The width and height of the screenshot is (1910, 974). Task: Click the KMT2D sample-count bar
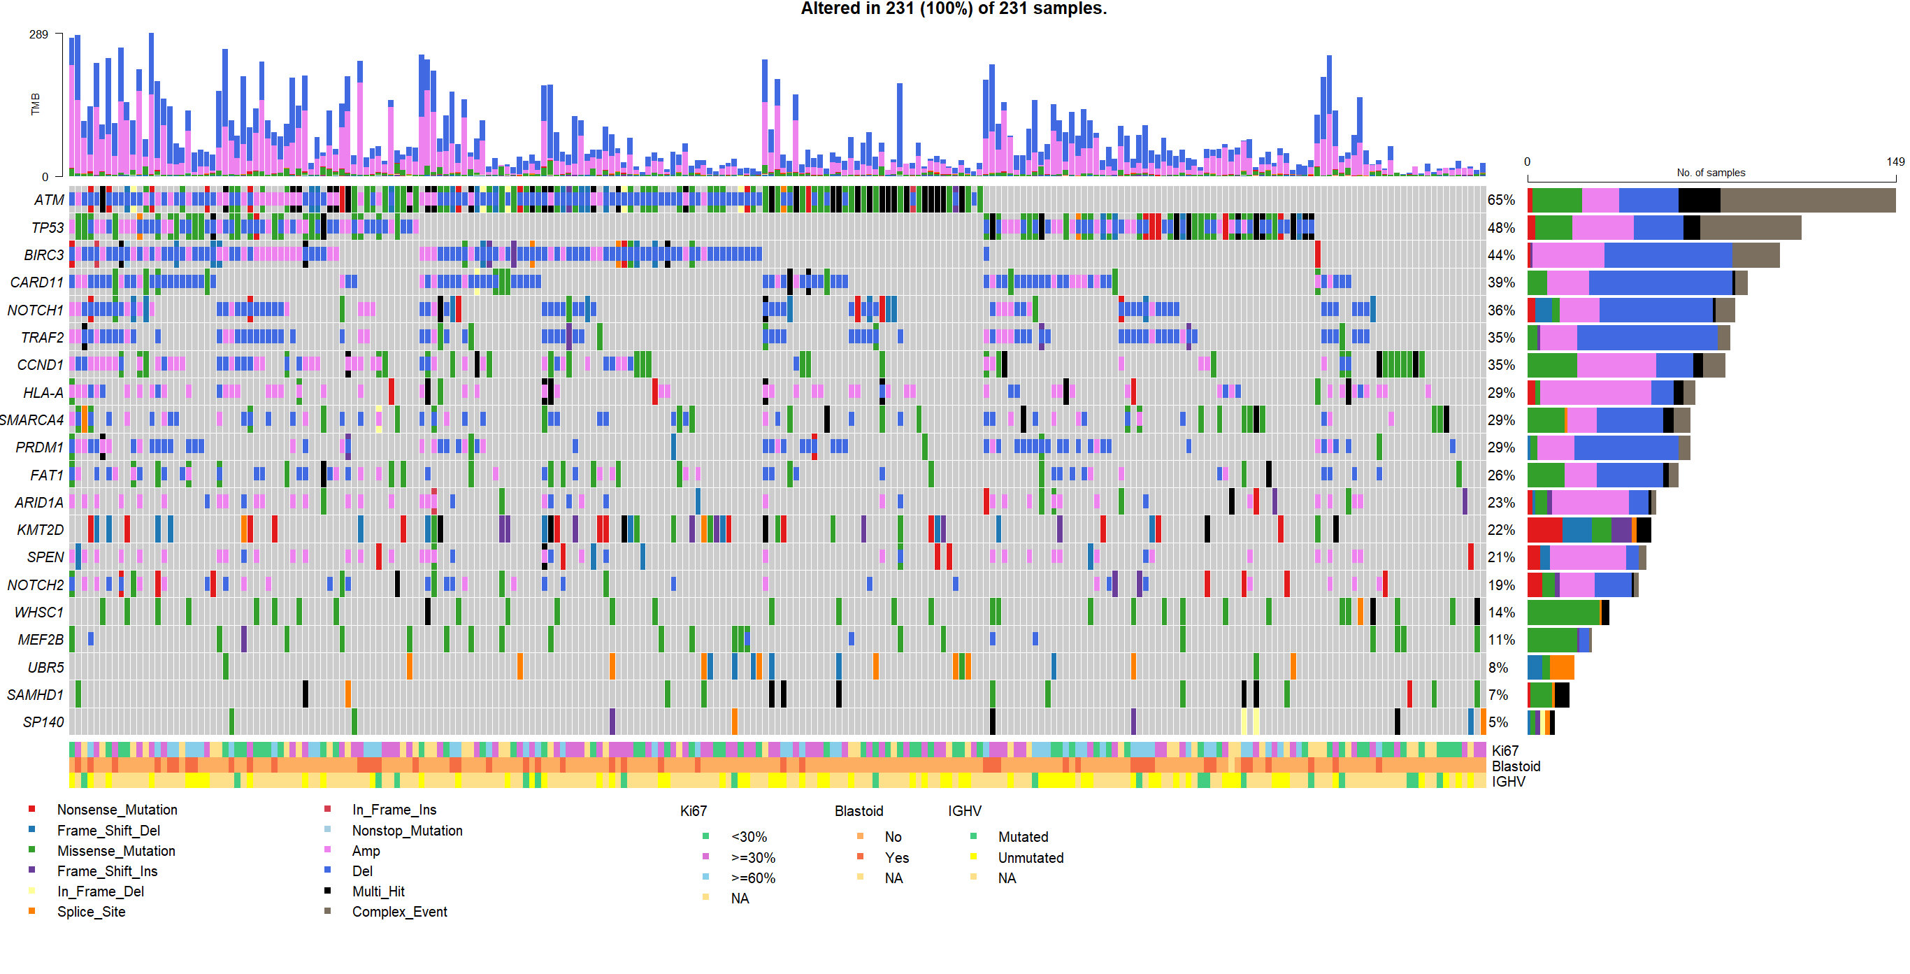[x=1589, y=530]
